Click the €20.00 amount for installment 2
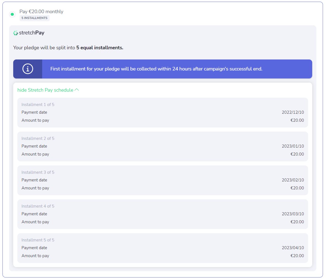 click(x=297, y=154)
